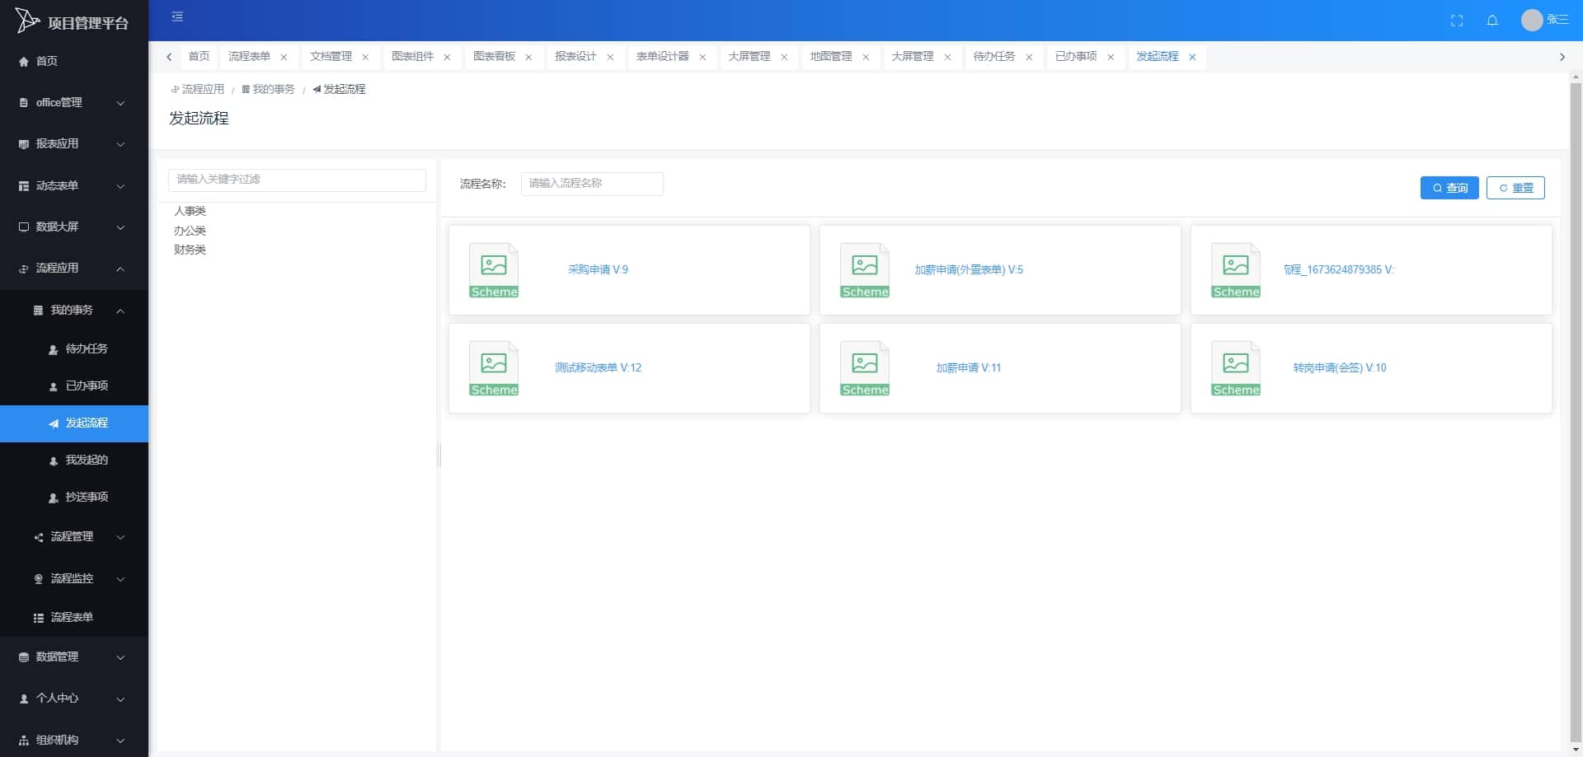Open the 加薪申请 V:11 link
The height and width of the screenshot is (757, 1583).
click(969, 368)
